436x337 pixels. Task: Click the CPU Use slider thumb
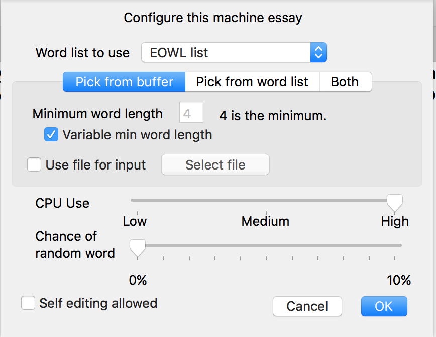point(395,203)
